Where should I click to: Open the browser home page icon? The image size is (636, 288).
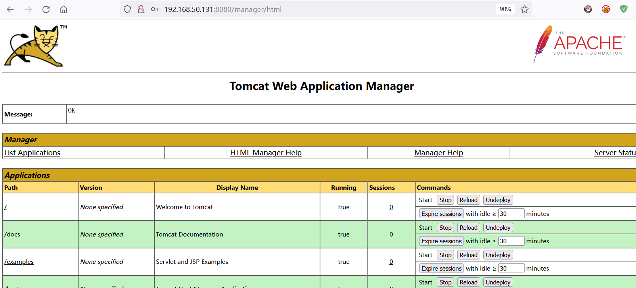[63, 9]
